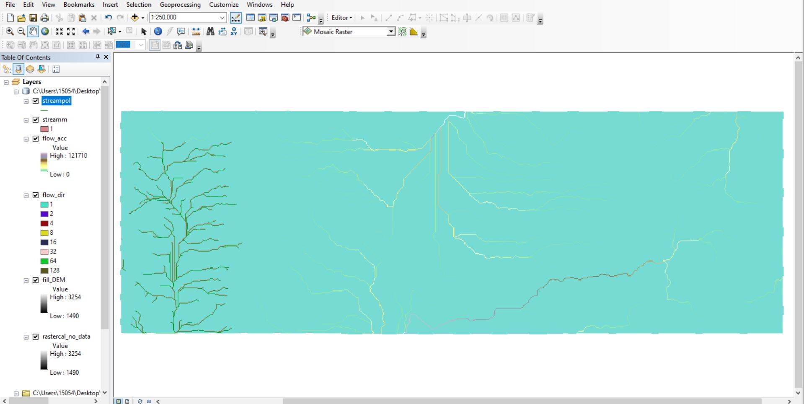Choose the Select Elements arrow tool
804x404 pixels.
144,31
